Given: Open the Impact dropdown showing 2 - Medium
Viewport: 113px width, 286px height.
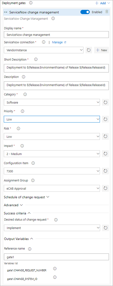Looking at the screenshot, I should click(52, 154).
